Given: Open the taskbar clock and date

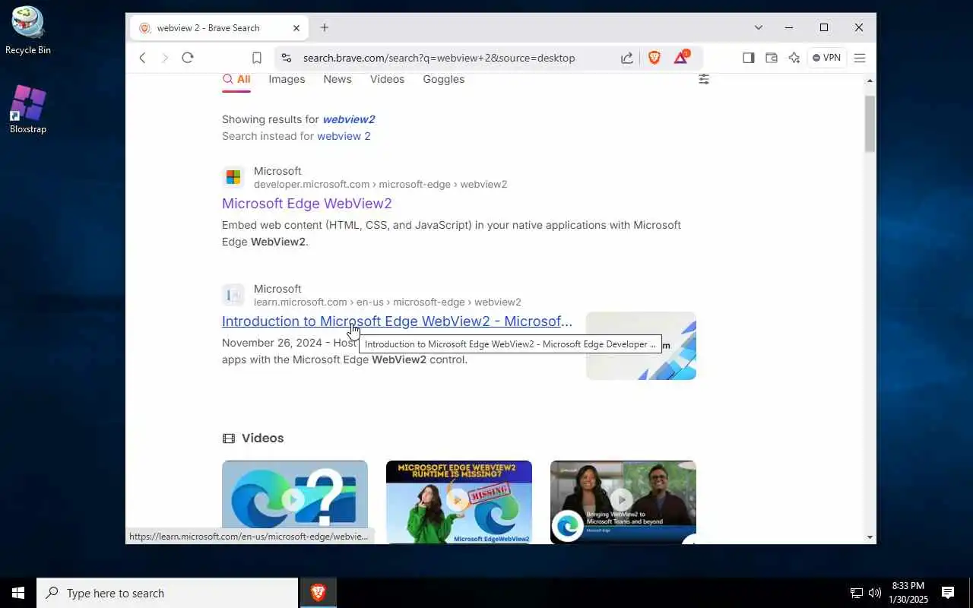Looking at the screenshot, I should point(908,593).
